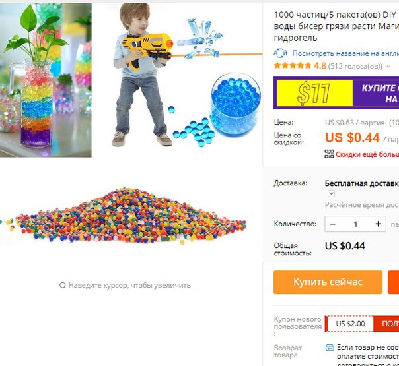Claim the US $2.00 new user coupon

pos(362,324)
